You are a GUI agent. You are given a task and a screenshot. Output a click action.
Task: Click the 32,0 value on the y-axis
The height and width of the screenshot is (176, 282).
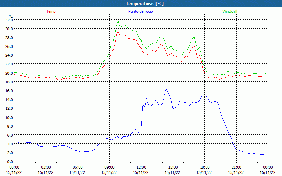pos(9,20)
